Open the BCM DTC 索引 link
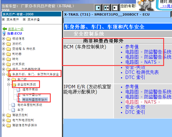Viewport: 172px width, 137px height. pos(135,78)
